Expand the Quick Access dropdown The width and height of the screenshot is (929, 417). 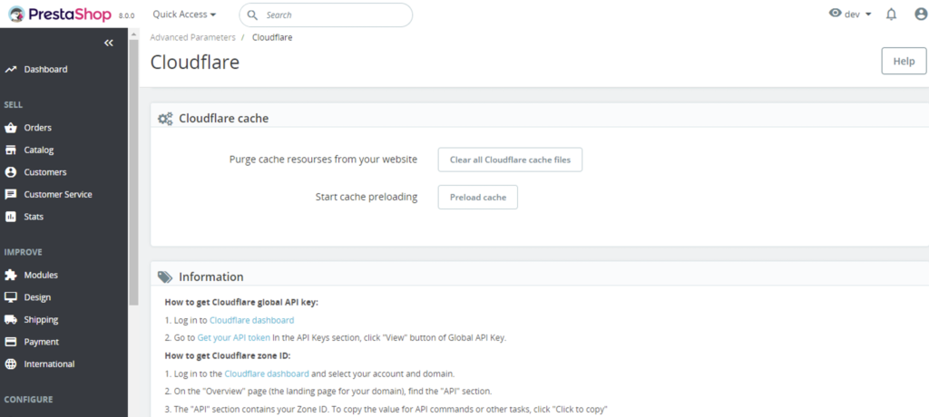click(184, 15)
